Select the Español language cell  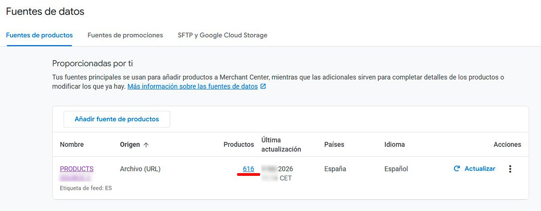[x=396, y=169]
